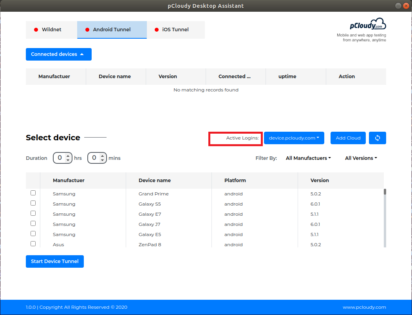
Task: Tick the Samsung Galaxy S5 checkbox
Action: coord(33,203)
